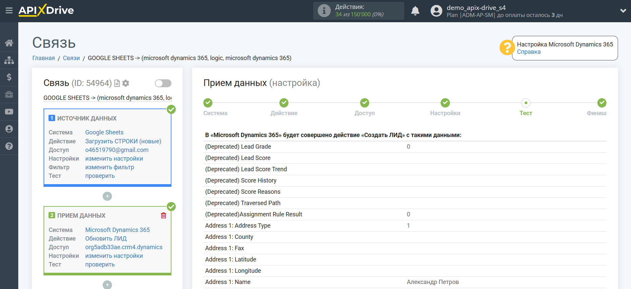631x289 pixels.
Task: Click the user avatar icon
Action: [x=436, y=11]
